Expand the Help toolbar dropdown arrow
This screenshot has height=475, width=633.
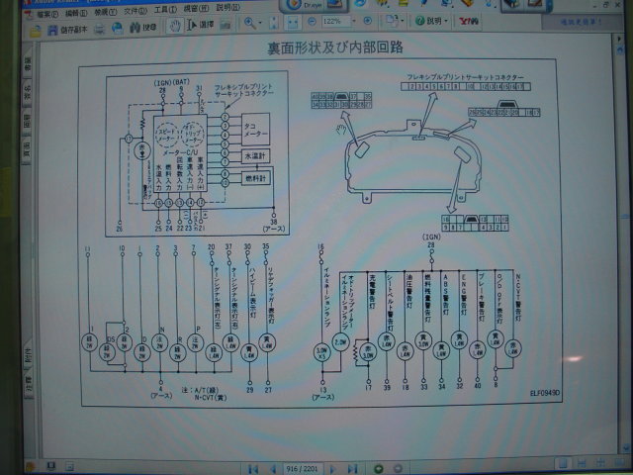(x=446, y=20)
